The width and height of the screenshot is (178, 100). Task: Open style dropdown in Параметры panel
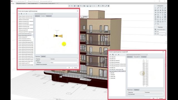[x=161, y=29]
